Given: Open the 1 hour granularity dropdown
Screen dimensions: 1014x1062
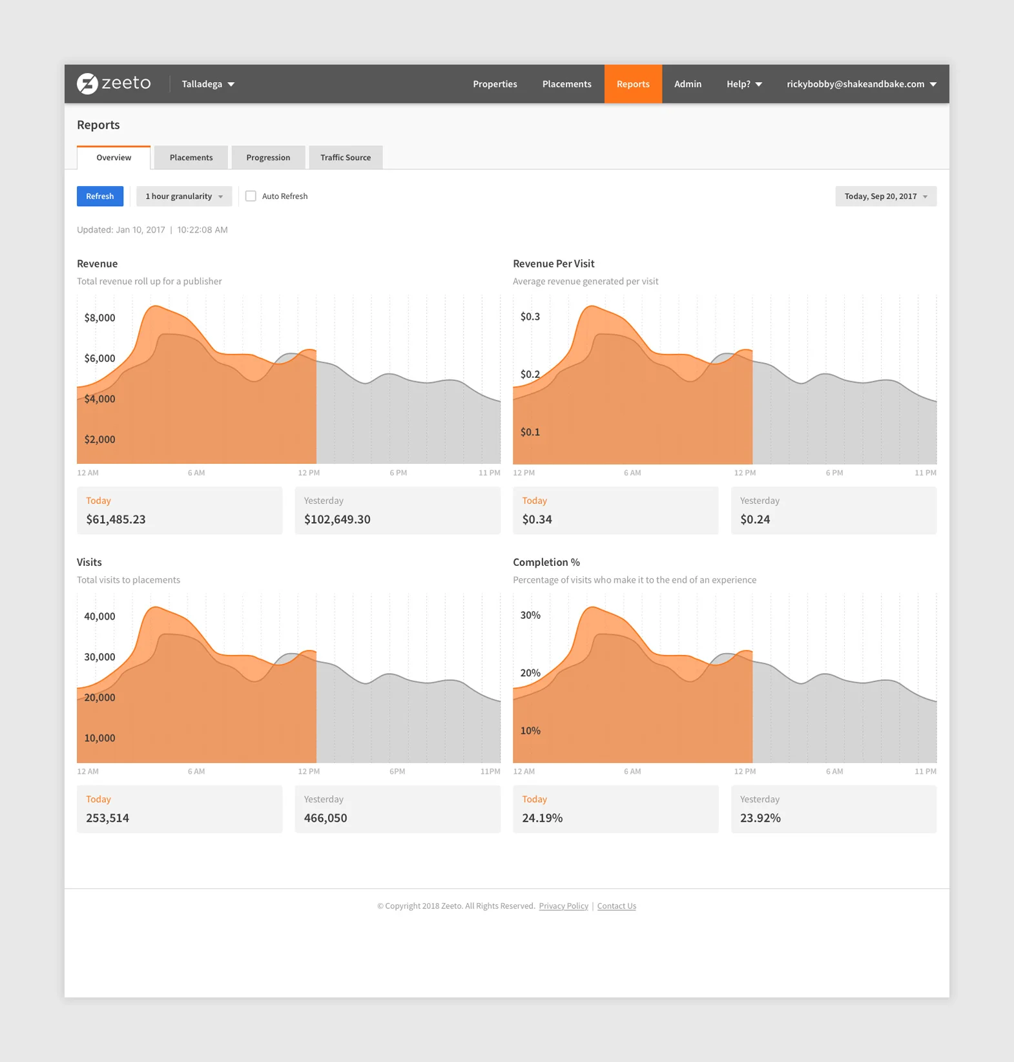Looking at the screenshot, I should pyautogui.click(x=184, y=196).
